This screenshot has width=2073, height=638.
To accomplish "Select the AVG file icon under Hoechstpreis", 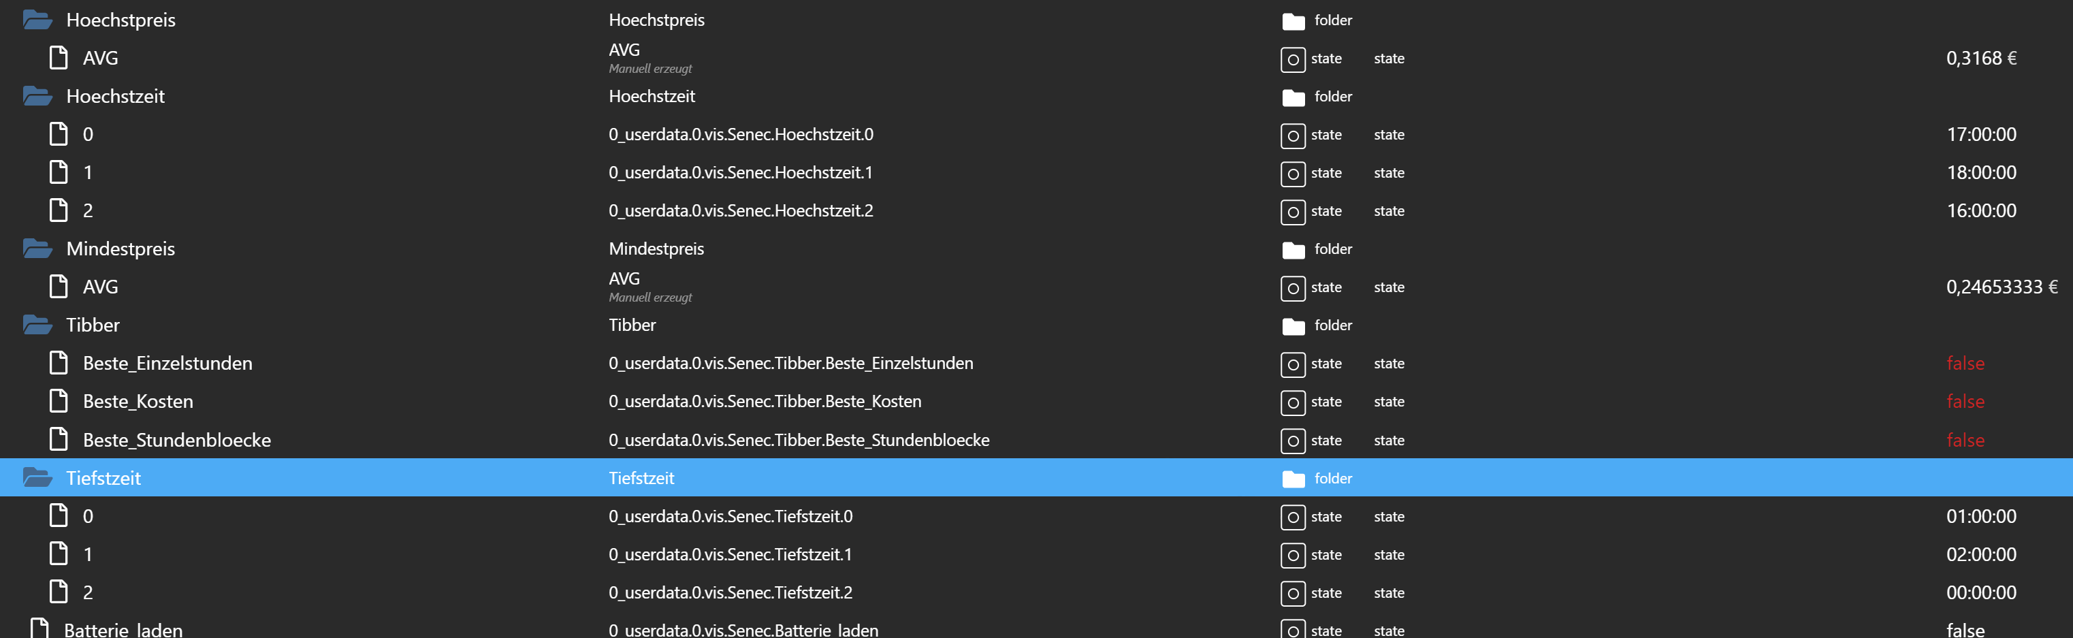I will coord(59,58).
